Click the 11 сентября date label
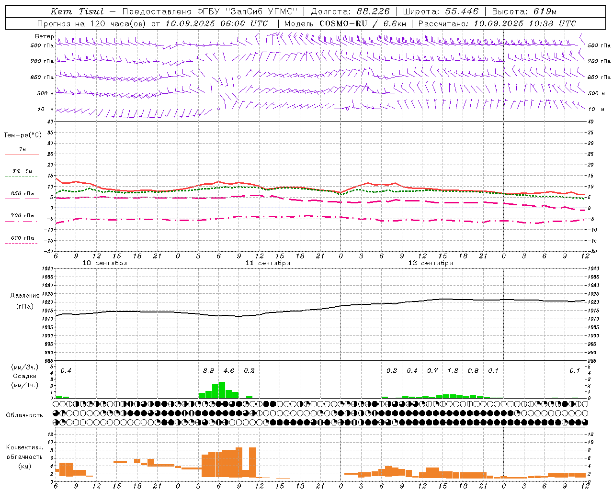The width and height of the screenshot is (613, 490). [268, 263]
